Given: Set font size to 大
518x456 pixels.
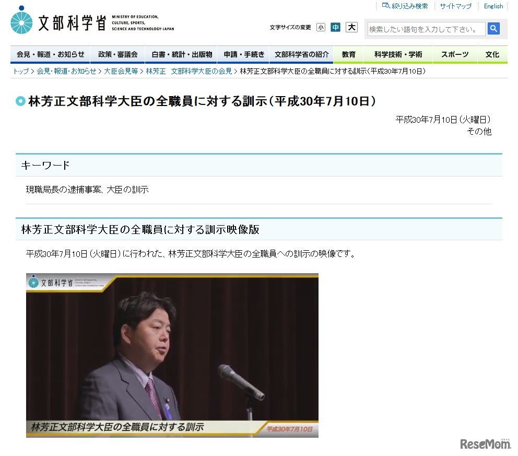Looking at the screenshot, I should pyautogui.click(x=351, y=27).
